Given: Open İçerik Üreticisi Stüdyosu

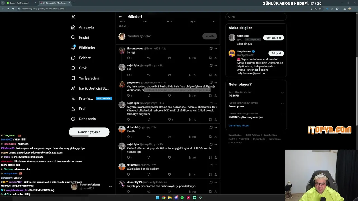Looking at the screenshot, I should pos(90,88).
